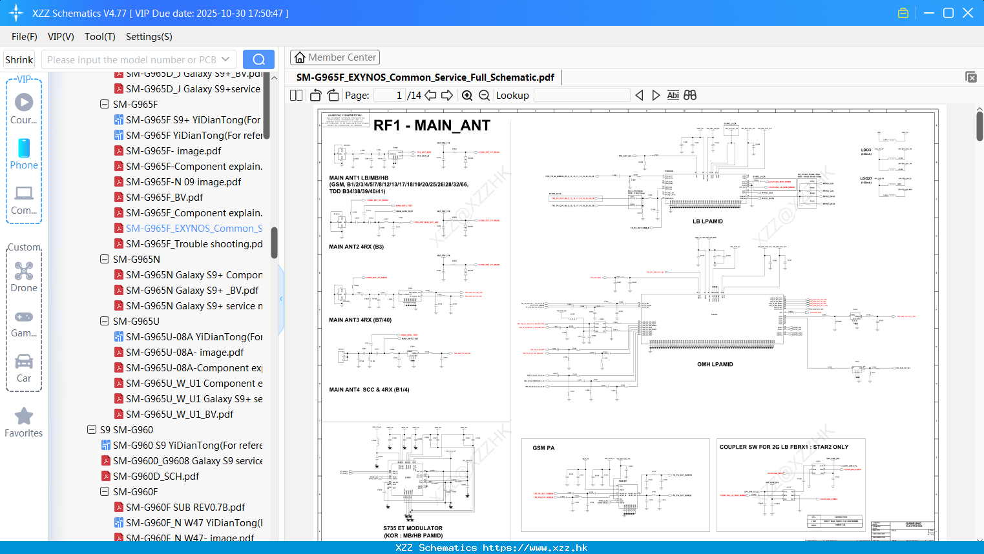Collapse the SM-G965U folder

(x=105, y=321)
